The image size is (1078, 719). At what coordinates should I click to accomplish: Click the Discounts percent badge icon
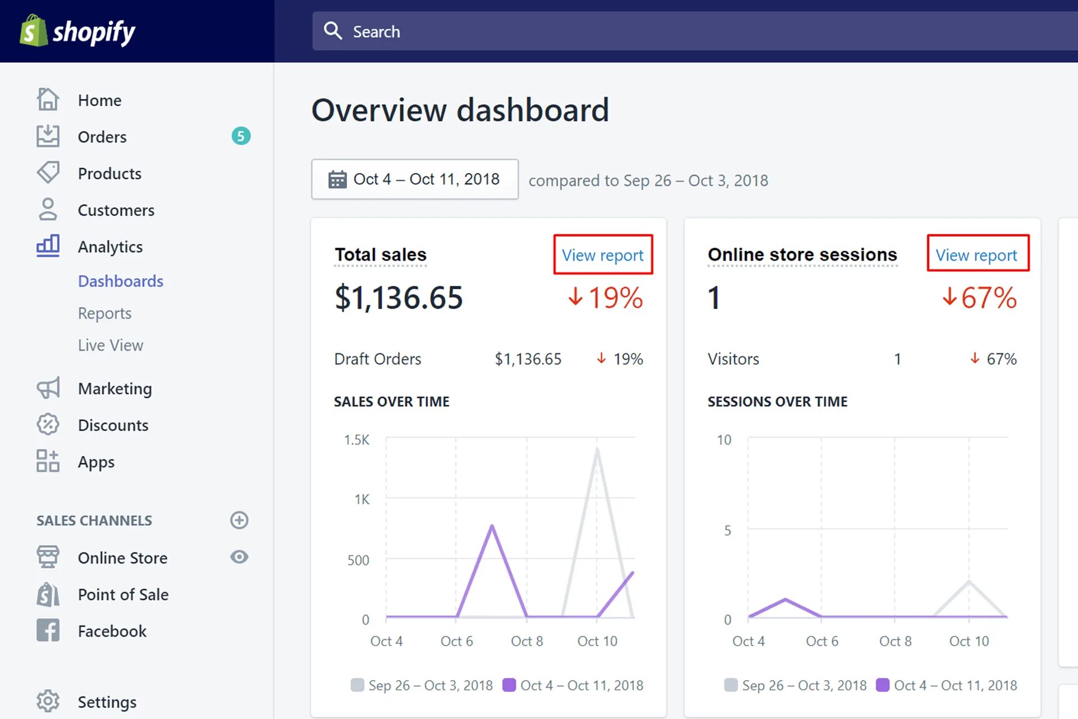48,425
